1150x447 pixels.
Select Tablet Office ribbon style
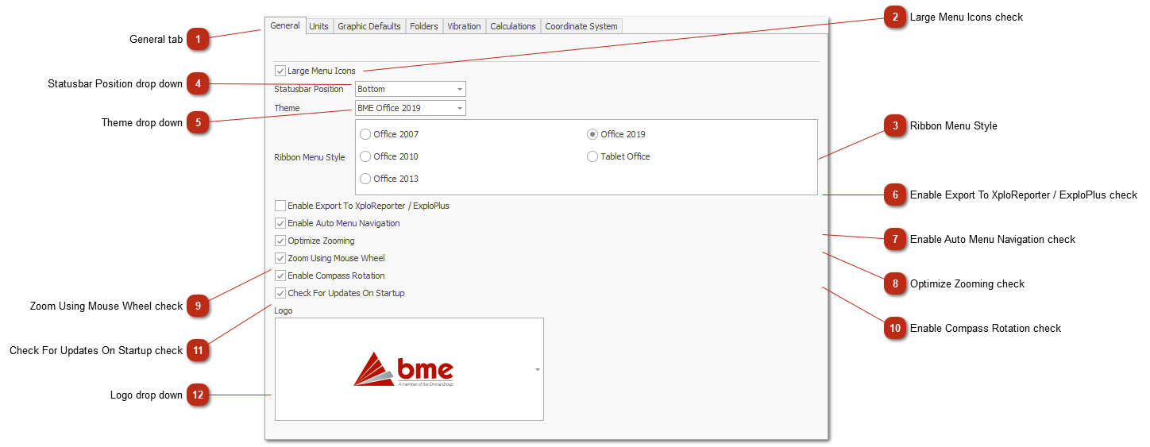[592, 156]
